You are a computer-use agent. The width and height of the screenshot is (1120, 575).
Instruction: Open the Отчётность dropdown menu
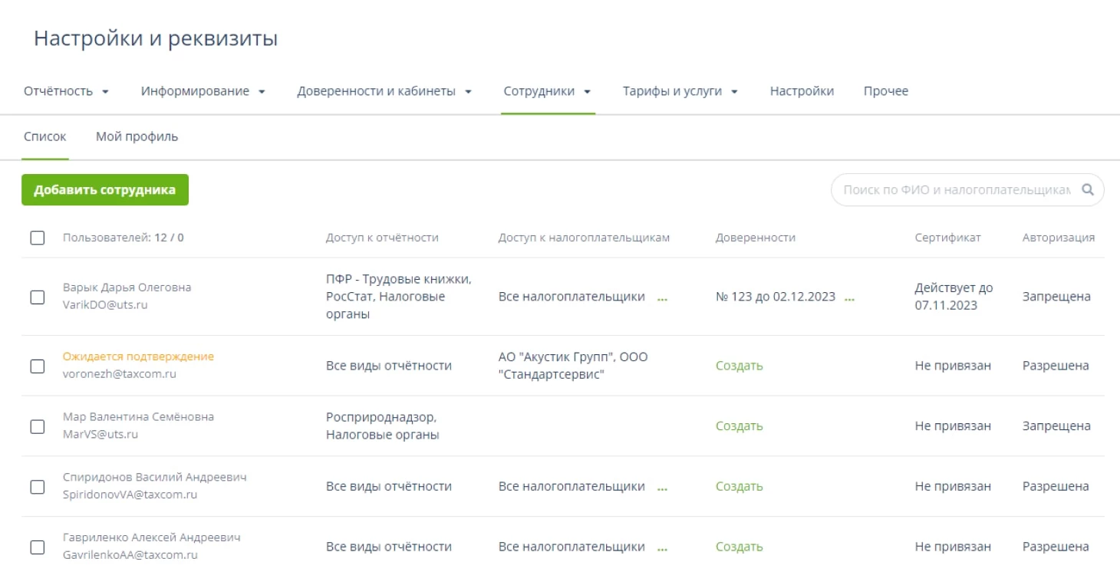tap(66, 91)
